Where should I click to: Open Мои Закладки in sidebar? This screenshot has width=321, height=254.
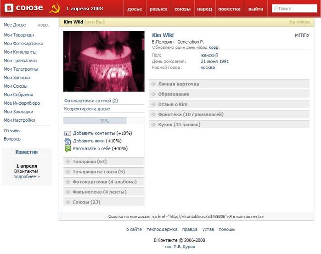tap(18, 112)
